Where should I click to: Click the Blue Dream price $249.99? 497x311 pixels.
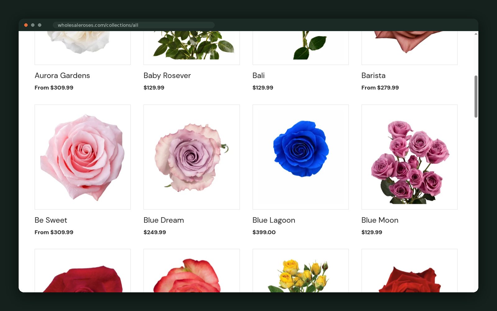click(155, 232)
